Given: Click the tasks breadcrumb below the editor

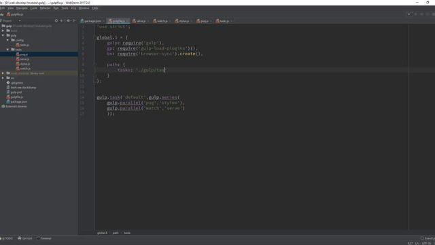Looking at the screenshot, I should (127, 233).
